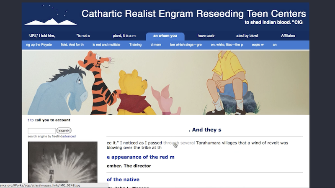Image resolution: width=335 pixels, height=188 pixels.
Task: Click the mountain logo in the header
Action: [x=50, y=17]
